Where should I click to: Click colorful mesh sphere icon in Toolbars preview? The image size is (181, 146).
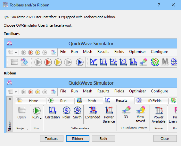155,62
